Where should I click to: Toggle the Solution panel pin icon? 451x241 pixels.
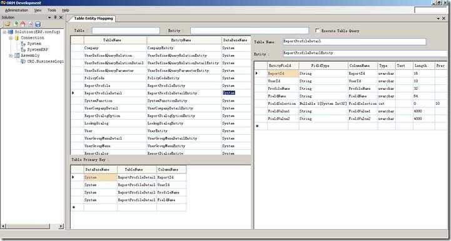[55, 17]
